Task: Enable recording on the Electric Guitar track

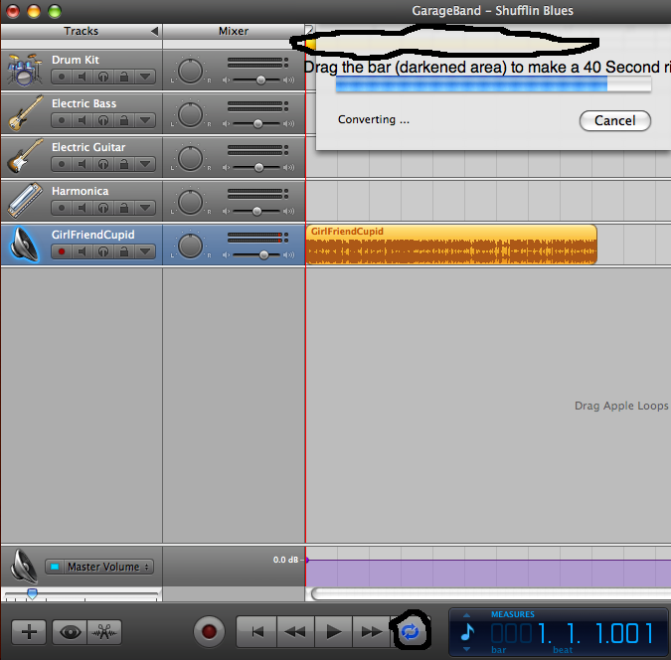Action: point(62,164)
